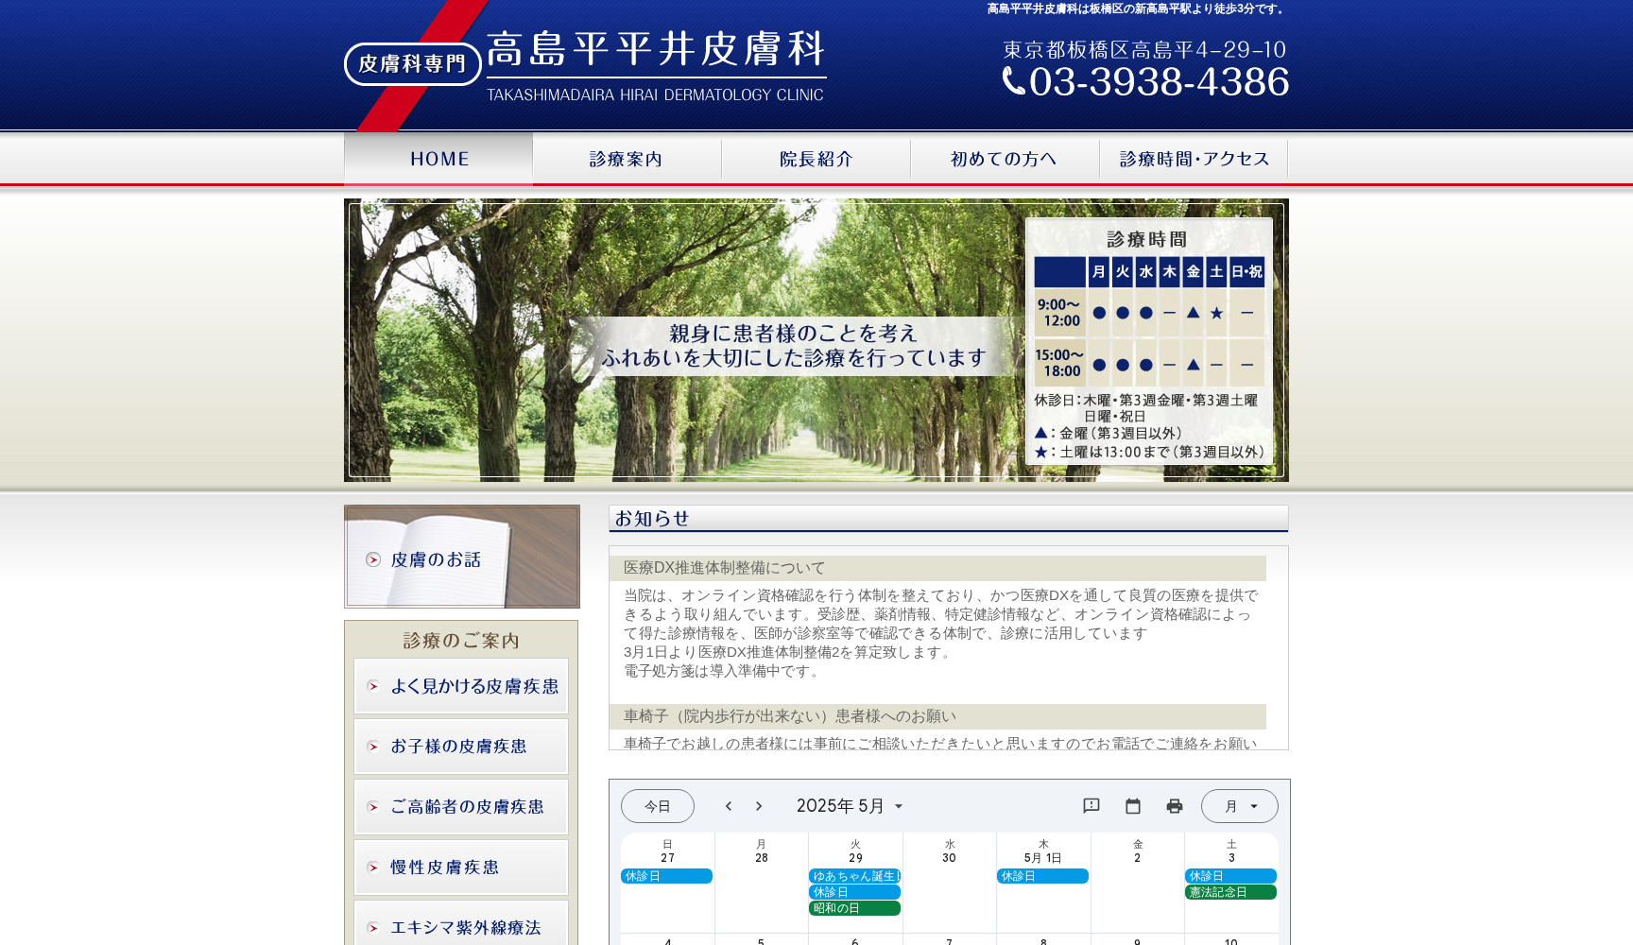Click the 皮膚科専門 badge logo

(413, 64)
